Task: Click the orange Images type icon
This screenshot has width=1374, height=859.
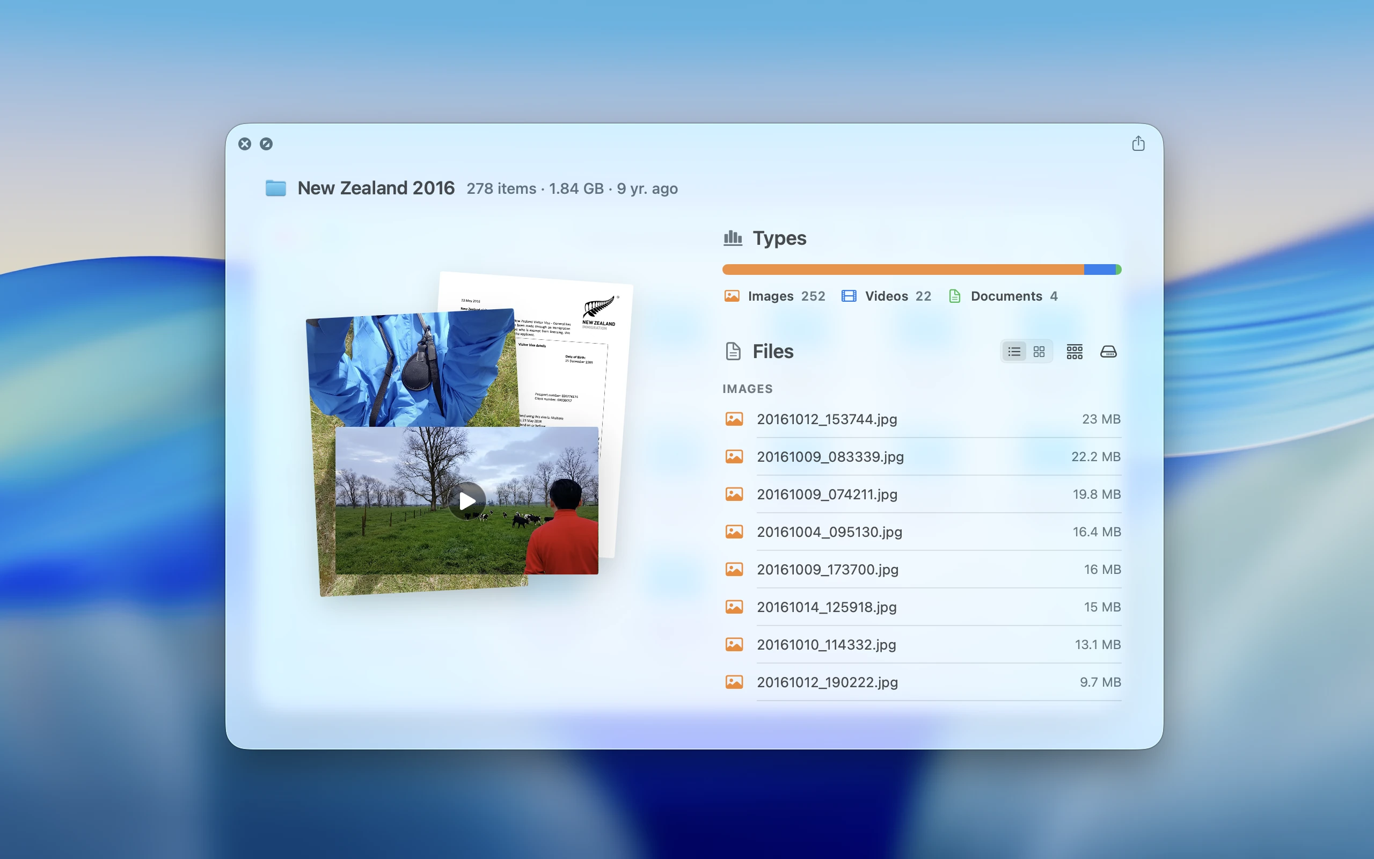Action: 732,296
